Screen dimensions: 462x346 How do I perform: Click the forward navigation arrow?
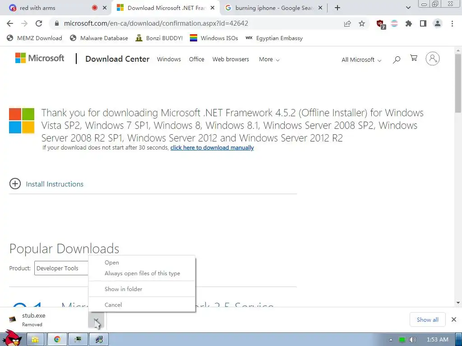(24, 23)
